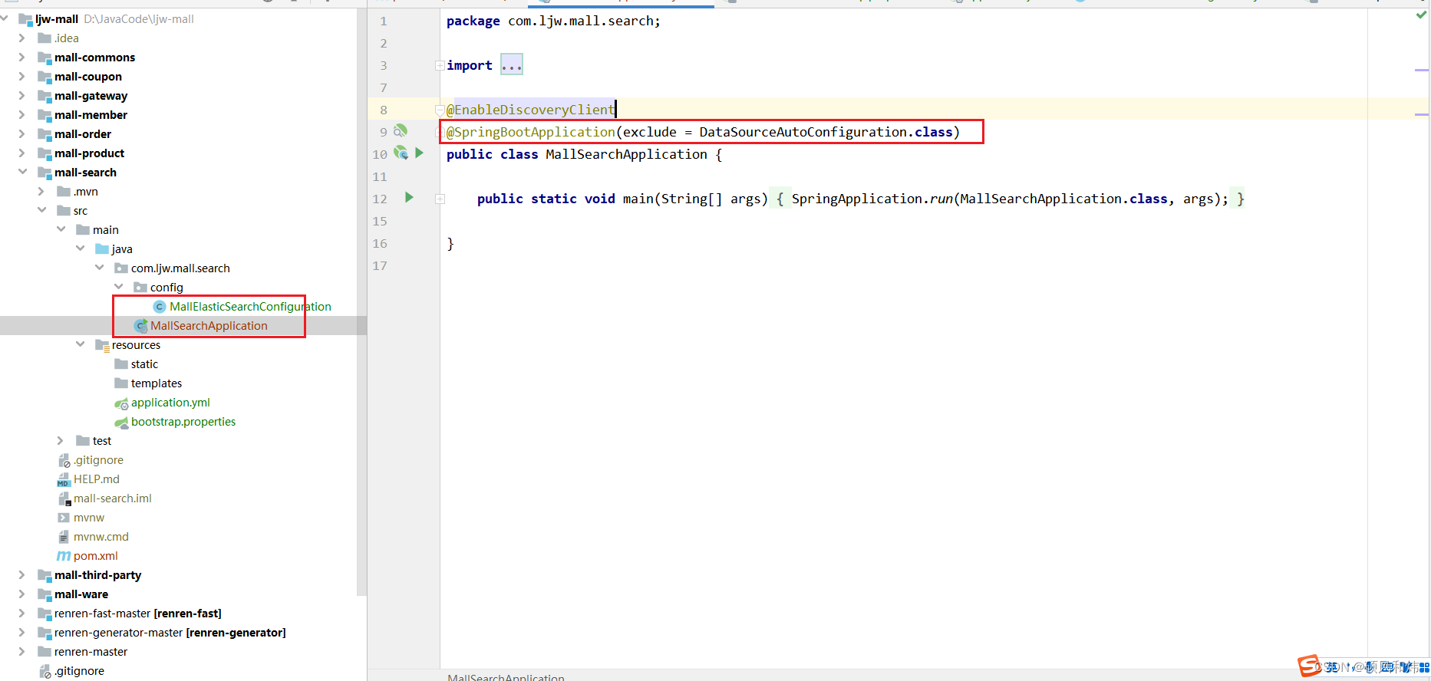Viewport: 1431px width, 681px height.
Task: Open bootstrap.properties in the project tree
Action: (183, 422)
